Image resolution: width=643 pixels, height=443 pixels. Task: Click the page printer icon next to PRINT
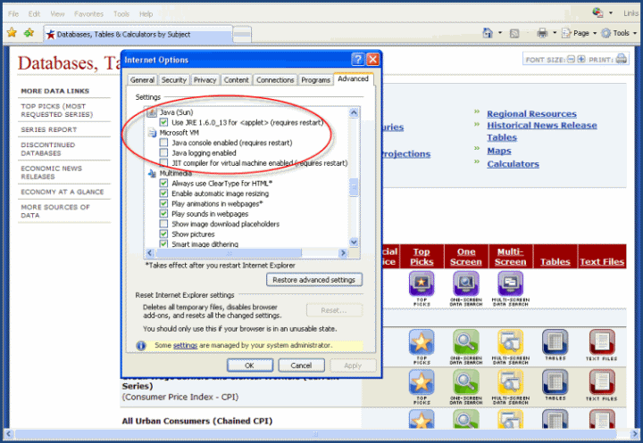(622, 59)
